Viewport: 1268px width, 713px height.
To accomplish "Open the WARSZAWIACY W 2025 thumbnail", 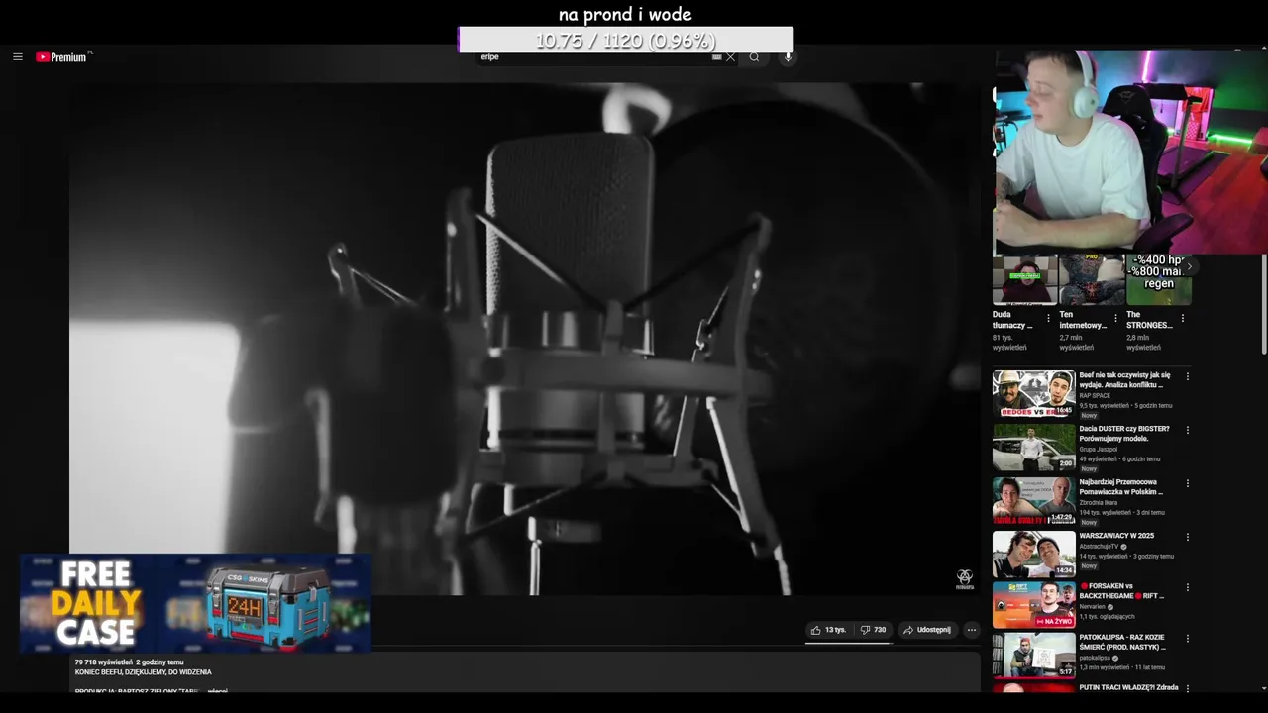I will [1033, 555].
